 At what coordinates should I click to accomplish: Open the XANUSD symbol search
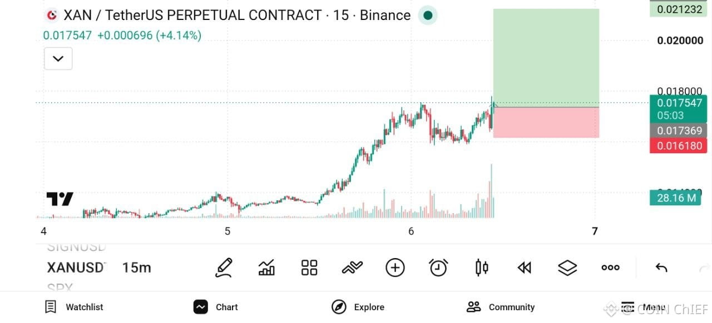click(x=76, y=268)
